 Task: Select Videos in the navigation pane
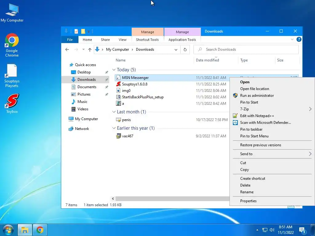tap(83, 109)
